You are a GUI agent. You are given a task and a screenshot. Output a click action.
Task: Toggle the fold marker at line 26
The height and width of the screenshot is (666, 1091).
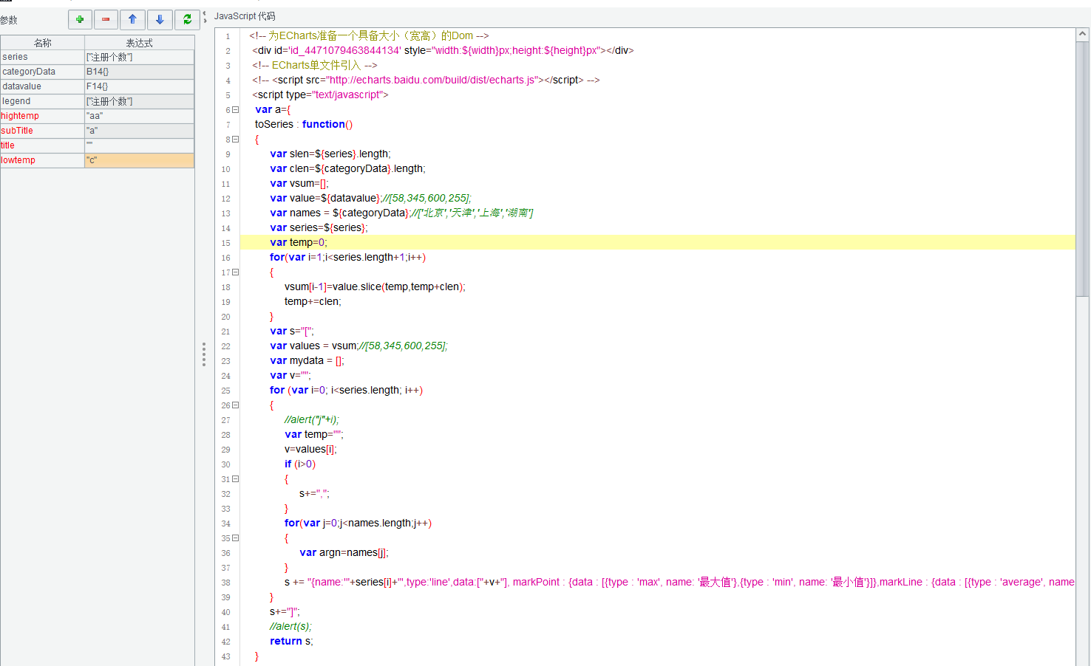click(x=236, y=405)
